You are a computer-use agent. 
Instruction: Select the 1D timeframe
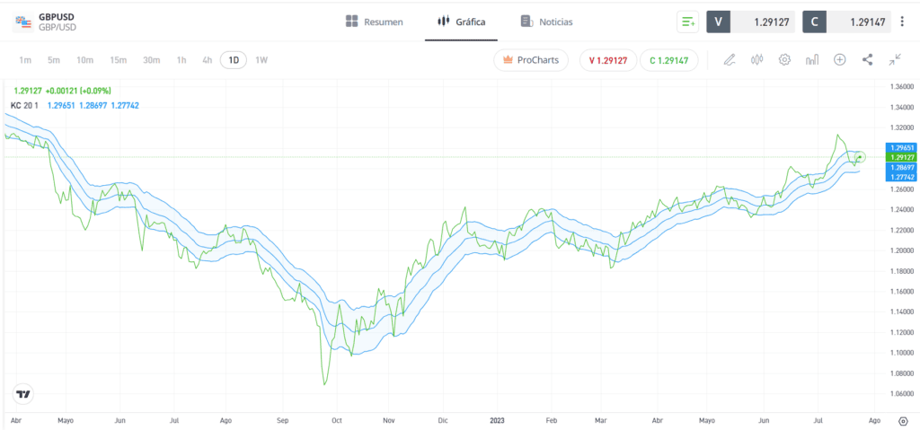coord(234,60)
